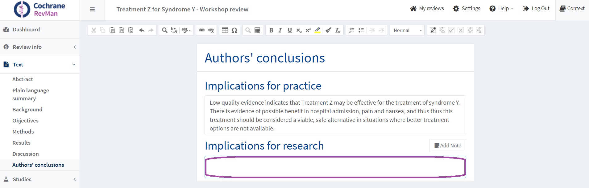Open the Help dropdown menu

tap(501, 9)
